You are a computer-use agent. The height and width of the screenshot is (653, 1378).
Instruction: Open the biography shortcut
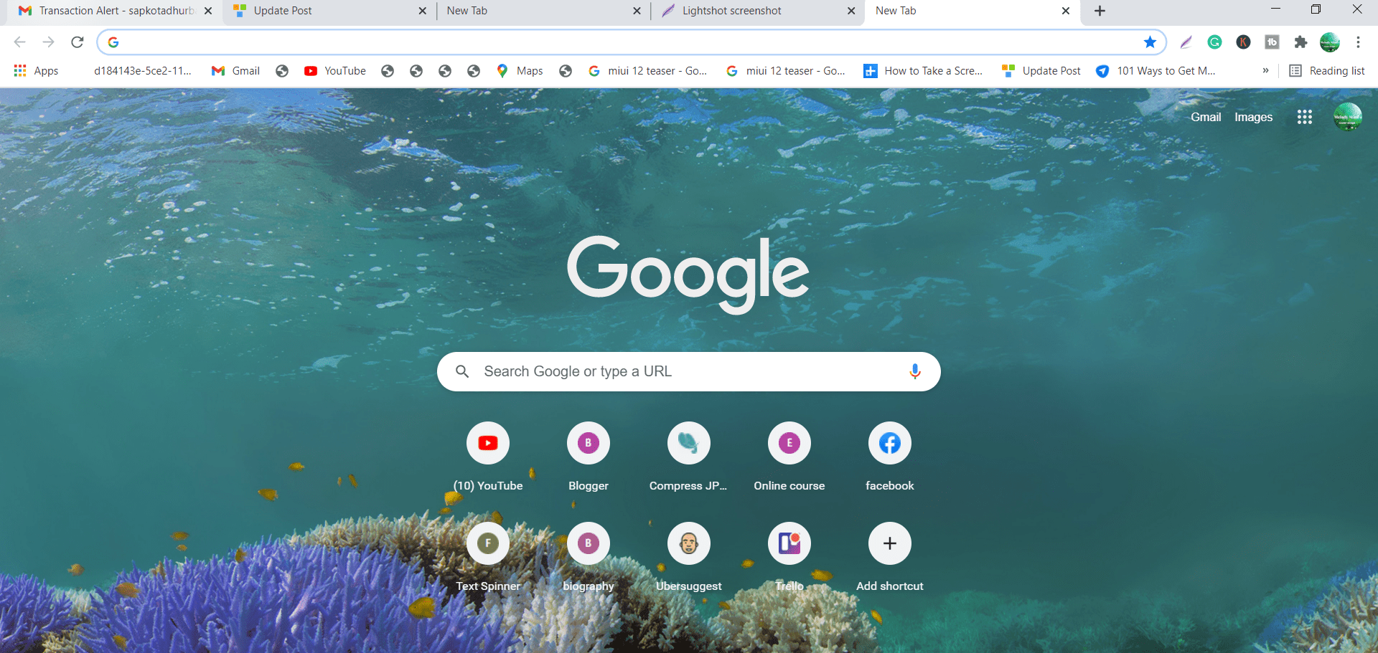click(x=589, y=557)
